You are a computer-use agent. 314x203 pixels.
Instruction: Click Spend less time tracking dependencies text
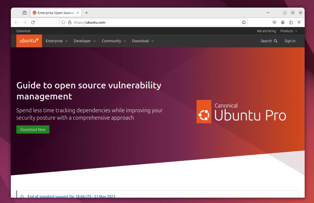pos(89,114)
